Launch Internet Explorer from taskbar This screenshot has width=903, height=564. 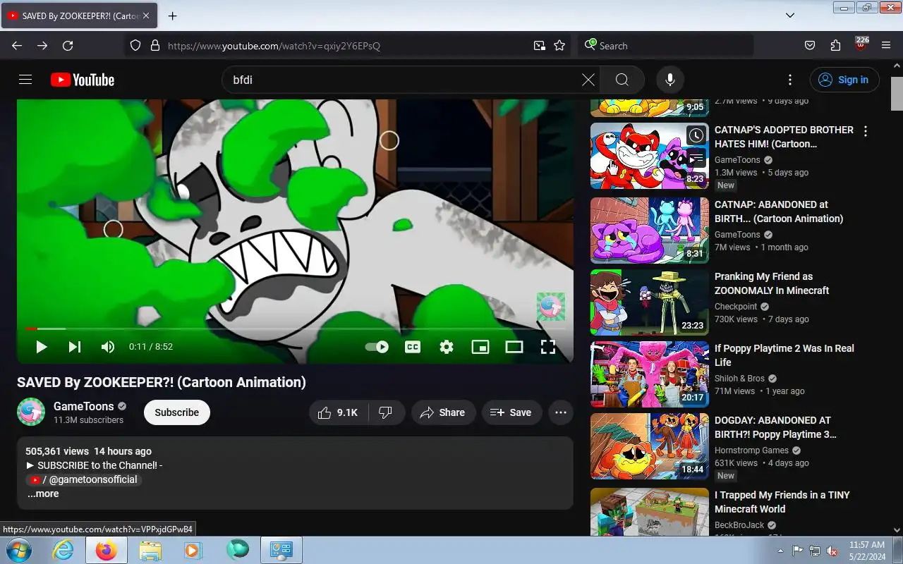(x=63, y=550)
